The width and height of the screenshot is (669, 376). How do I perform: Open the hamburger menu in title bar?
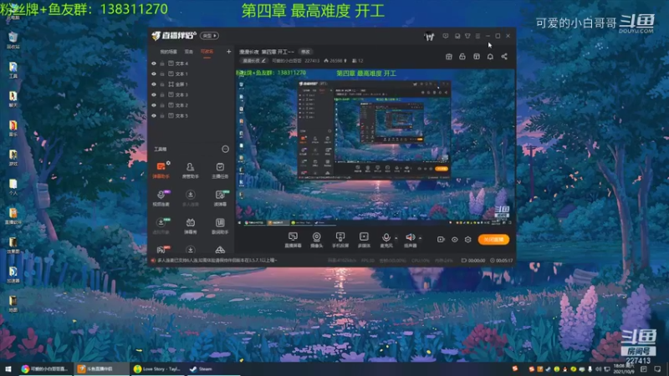point(477,36)
